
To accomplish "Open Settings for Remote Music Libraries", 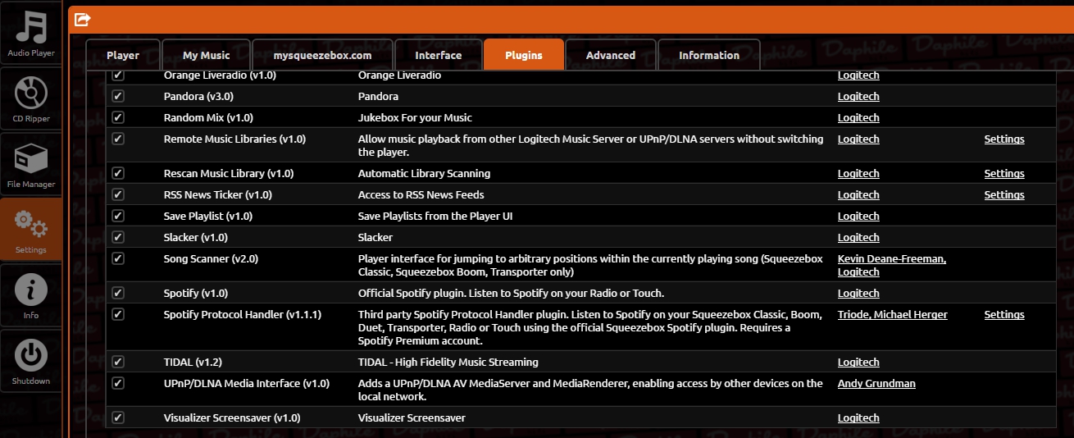I will (1004, 139).
